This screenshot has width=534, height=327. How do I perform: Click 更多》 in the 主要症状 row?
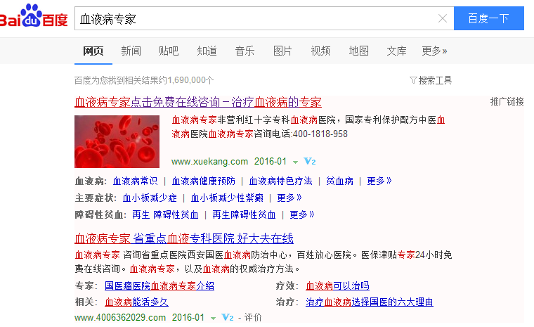pos(289,198)
